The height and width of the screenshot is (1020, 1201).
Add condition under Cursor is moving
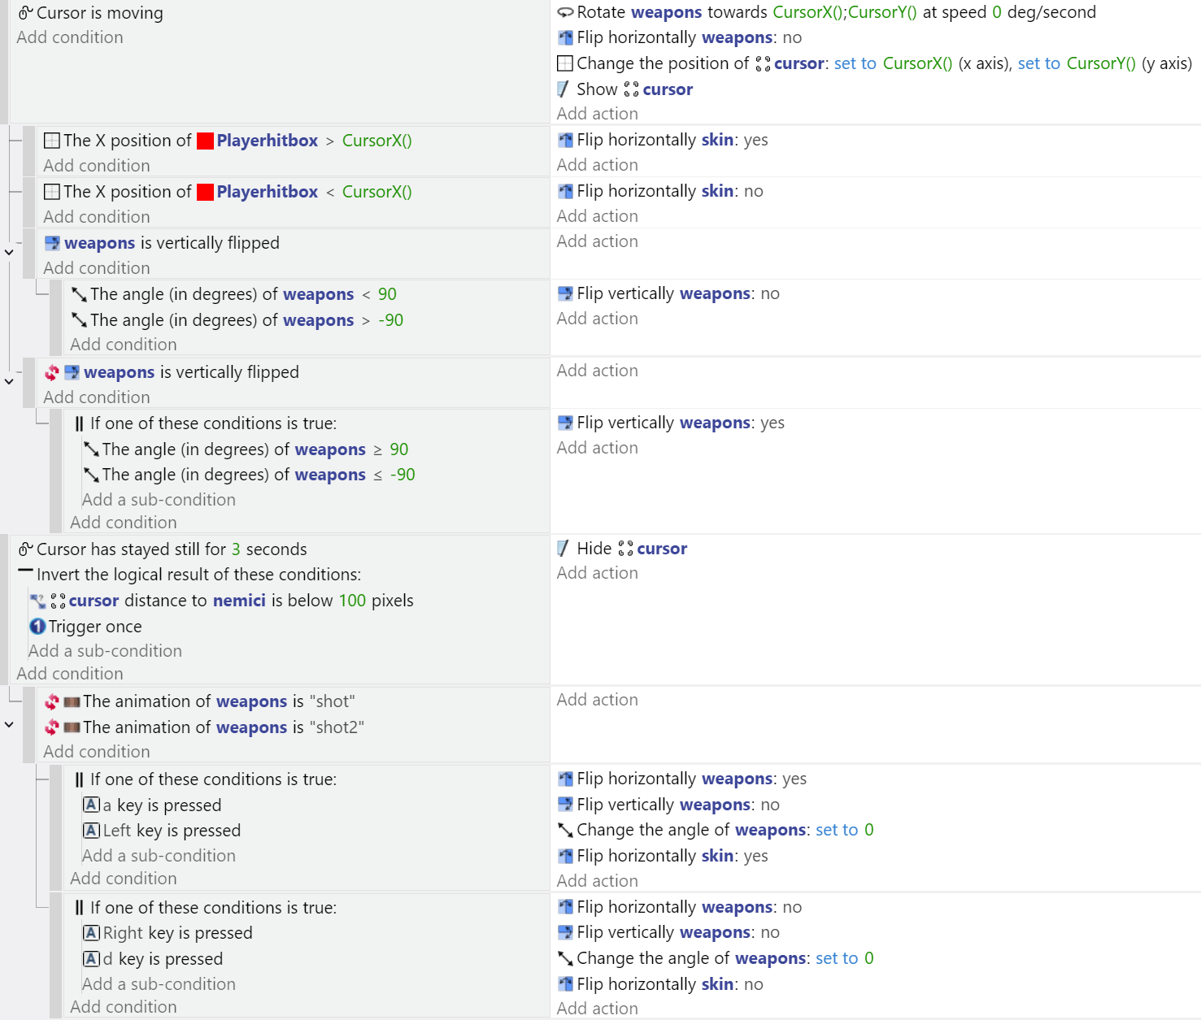70,37
